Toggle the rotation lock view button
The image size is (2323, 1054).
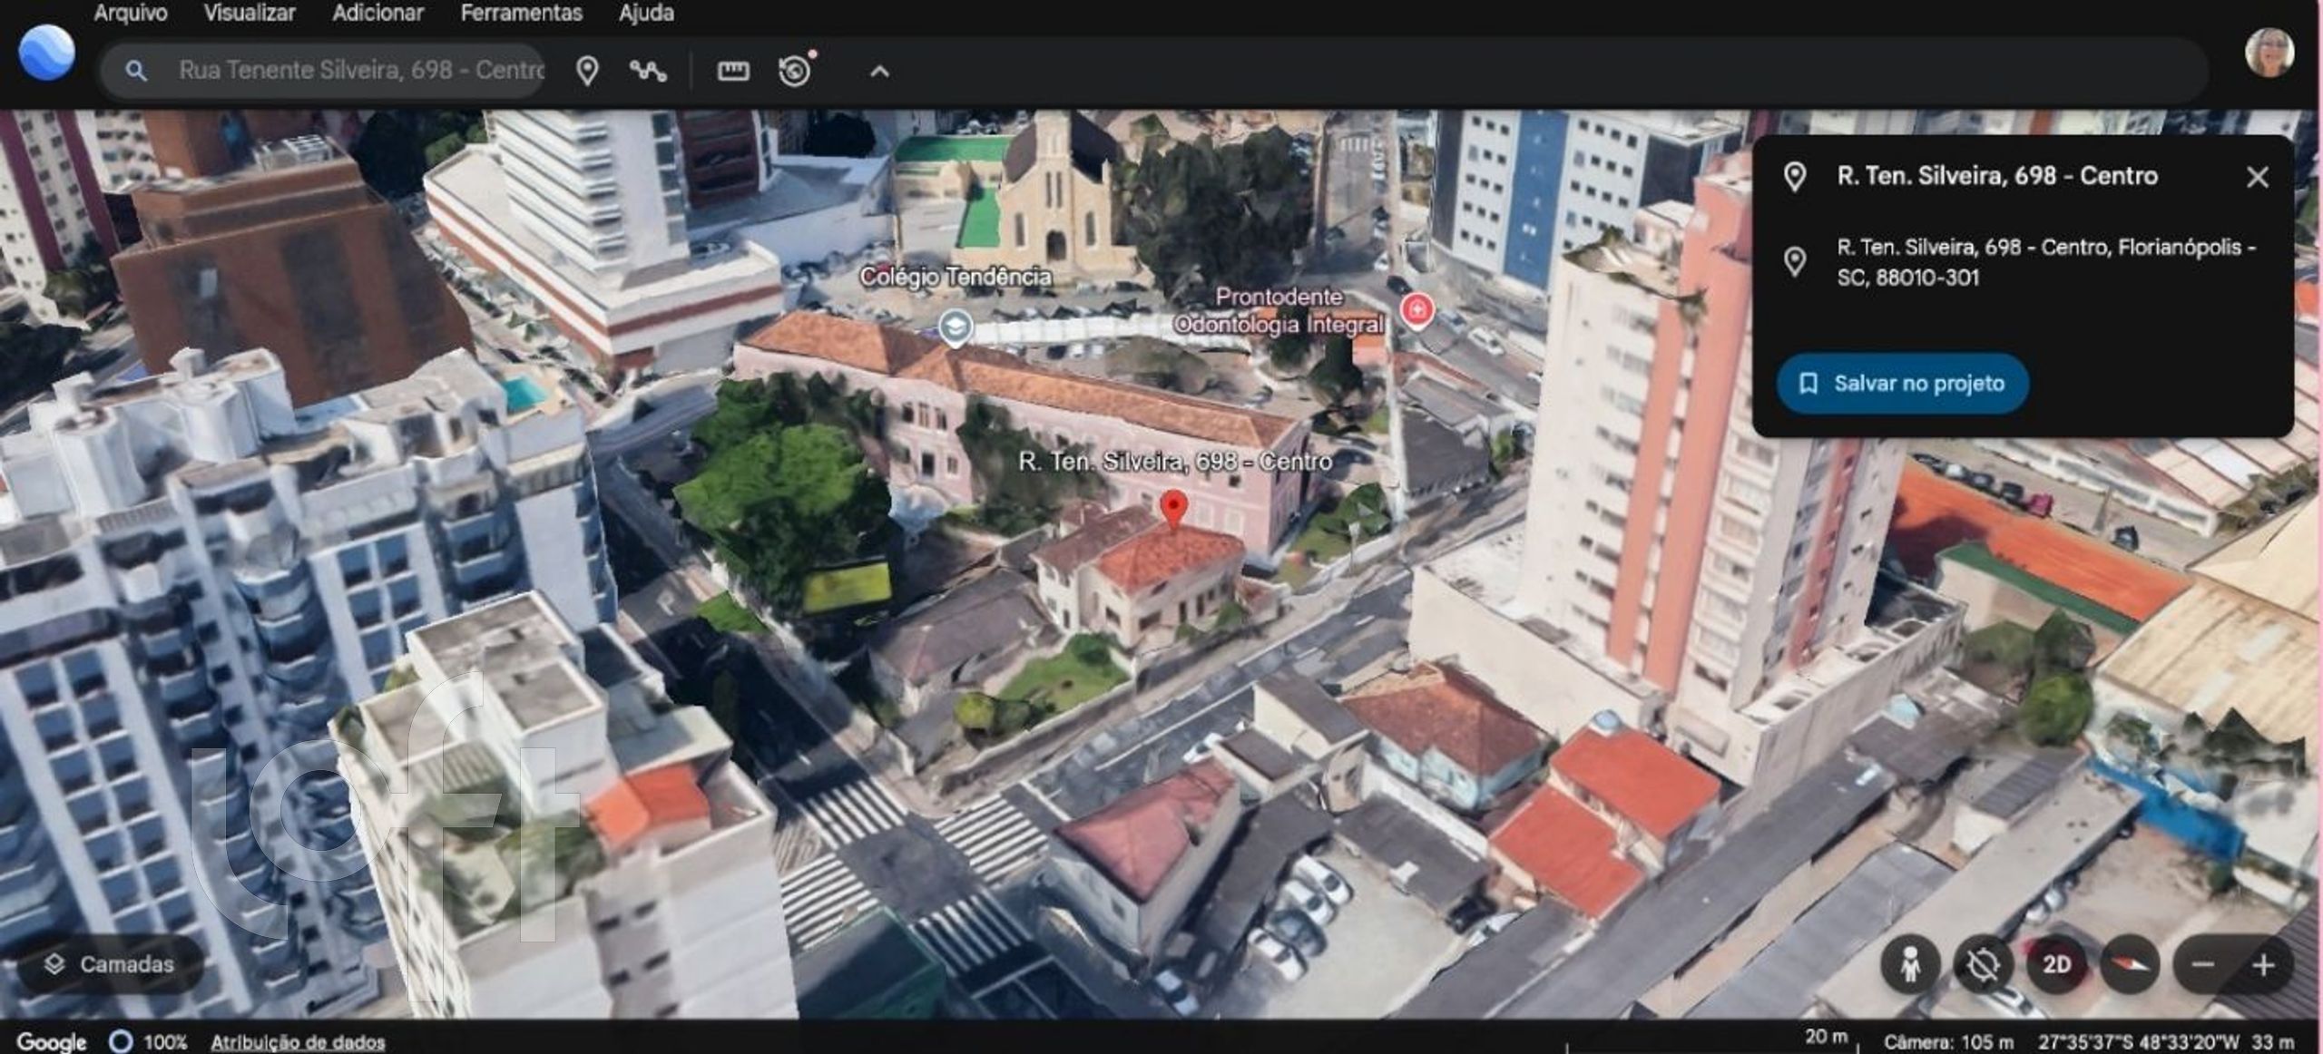point(1984,965)
